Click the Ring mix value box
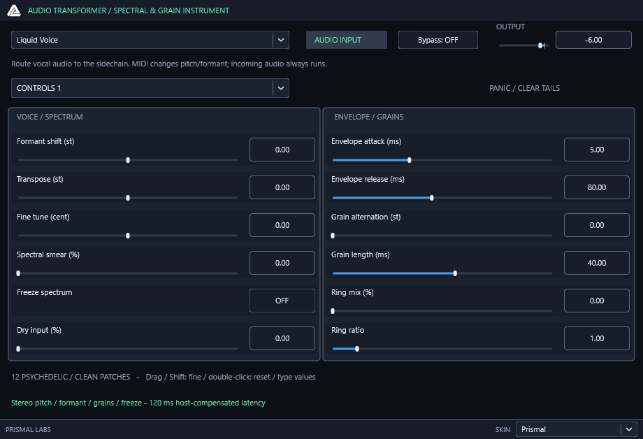643x439 pixels. (x=597, y=301)
